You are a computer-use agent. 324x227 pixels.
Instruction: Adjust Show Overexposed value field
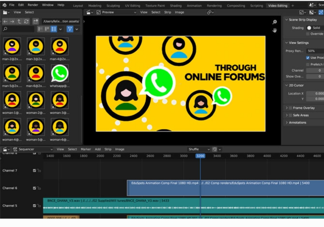click(x=315, y=77)
